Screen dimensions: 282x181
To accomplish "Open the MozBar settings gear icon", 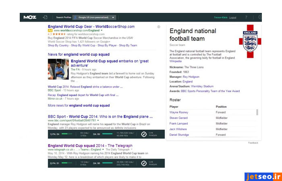I will click(260, 17).
